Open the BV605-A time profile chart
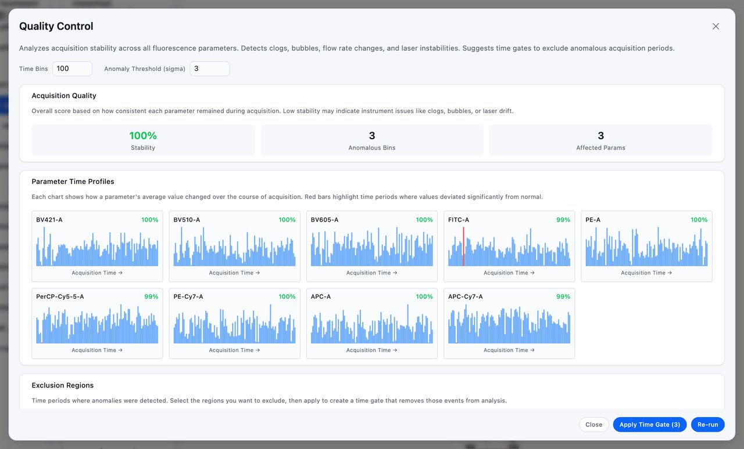 pos(372,246)
